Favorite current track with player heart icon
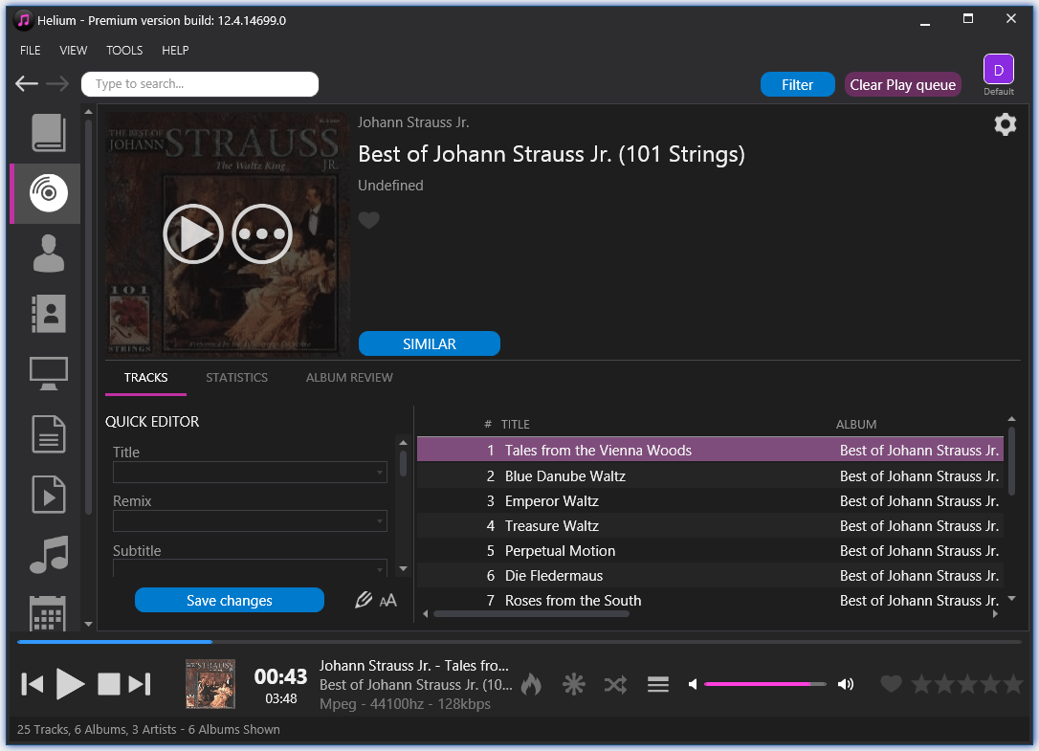1039x751 pixels. 892,683
